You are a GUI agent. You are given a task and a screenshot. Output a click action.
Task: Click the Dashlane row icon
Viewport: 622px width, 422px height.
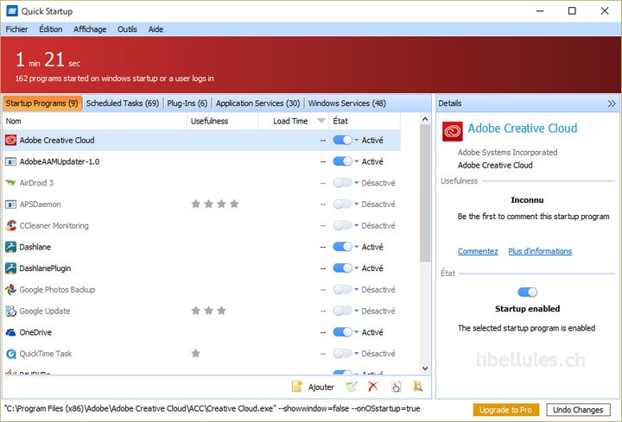(x=10, y=247)
